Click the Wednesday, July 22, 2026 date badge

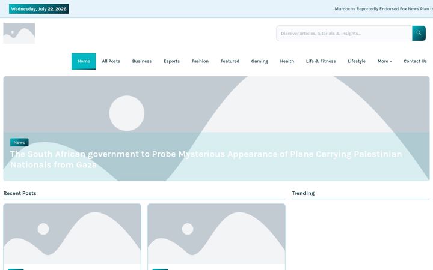39,9
